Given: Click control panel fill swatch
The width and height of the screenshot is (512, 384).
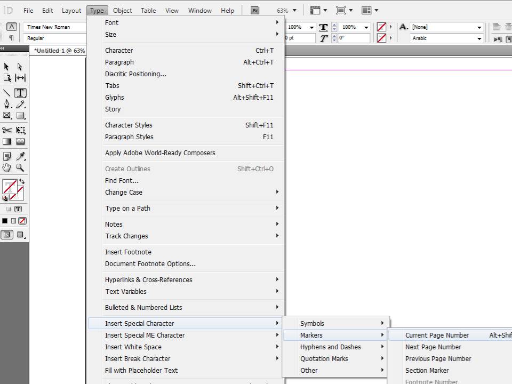Looking at the screenshot, I should pos(381,27).
